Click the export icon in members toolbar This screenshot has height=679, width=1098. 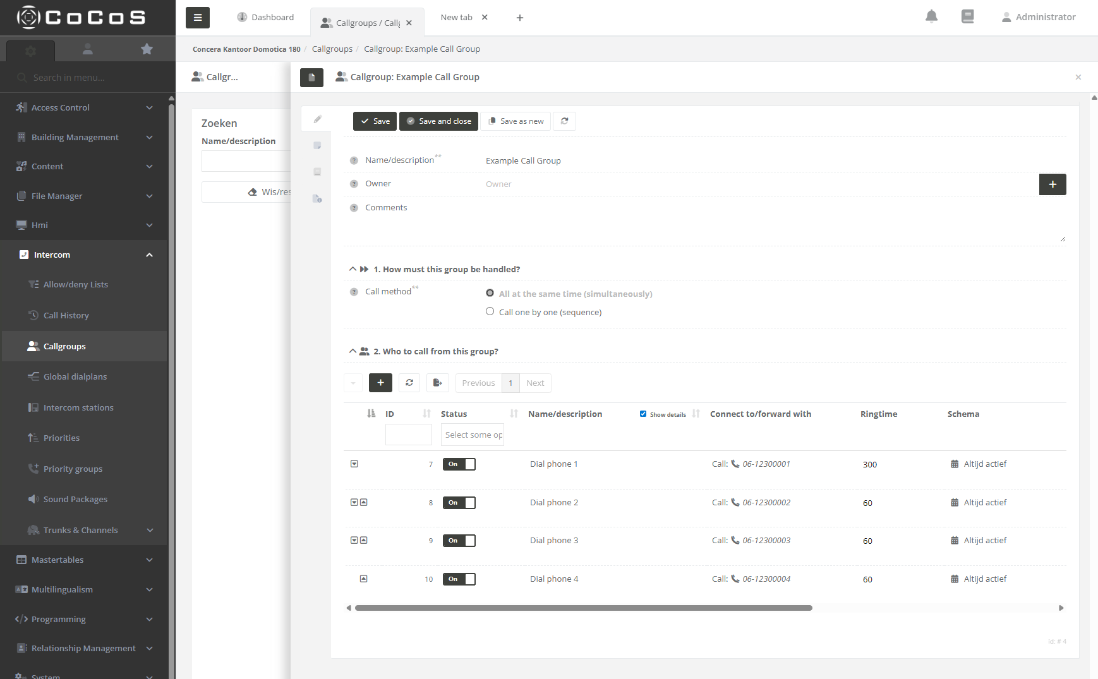(437, 383)
